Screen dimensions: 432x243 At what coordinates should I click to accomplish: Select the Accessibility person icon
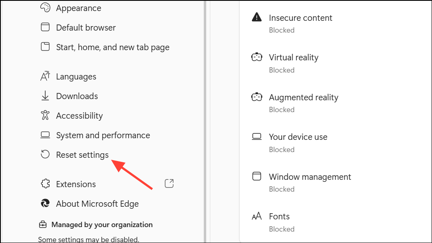(x=45, y=115)
